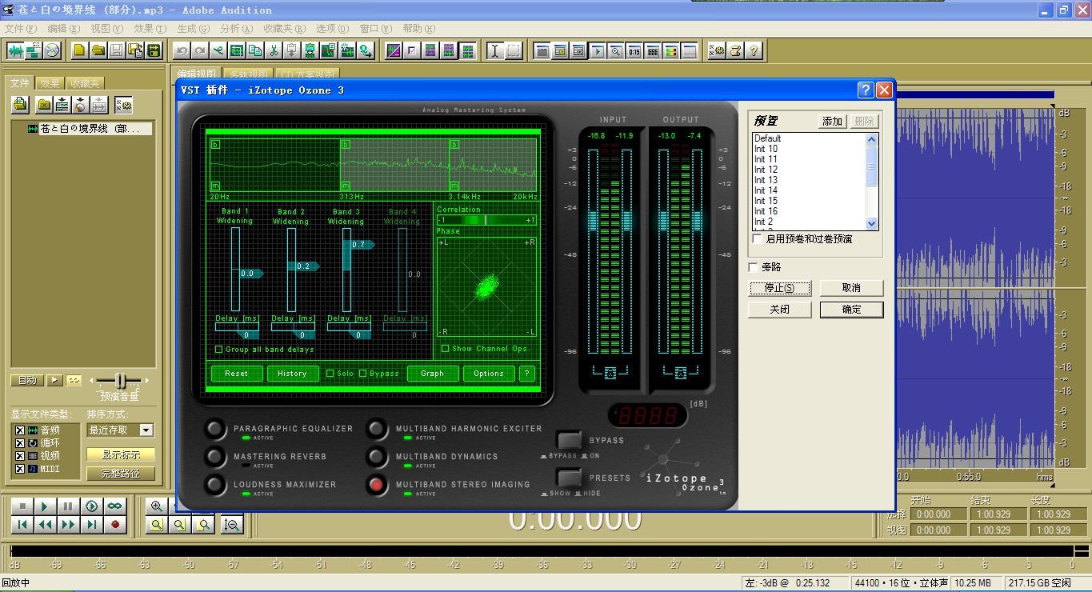Image resolution: width=1092 pixels, height=592 pixels.
Task: Click the 0:15 time display toolbar icon
Action: click(x=634, y=50)
